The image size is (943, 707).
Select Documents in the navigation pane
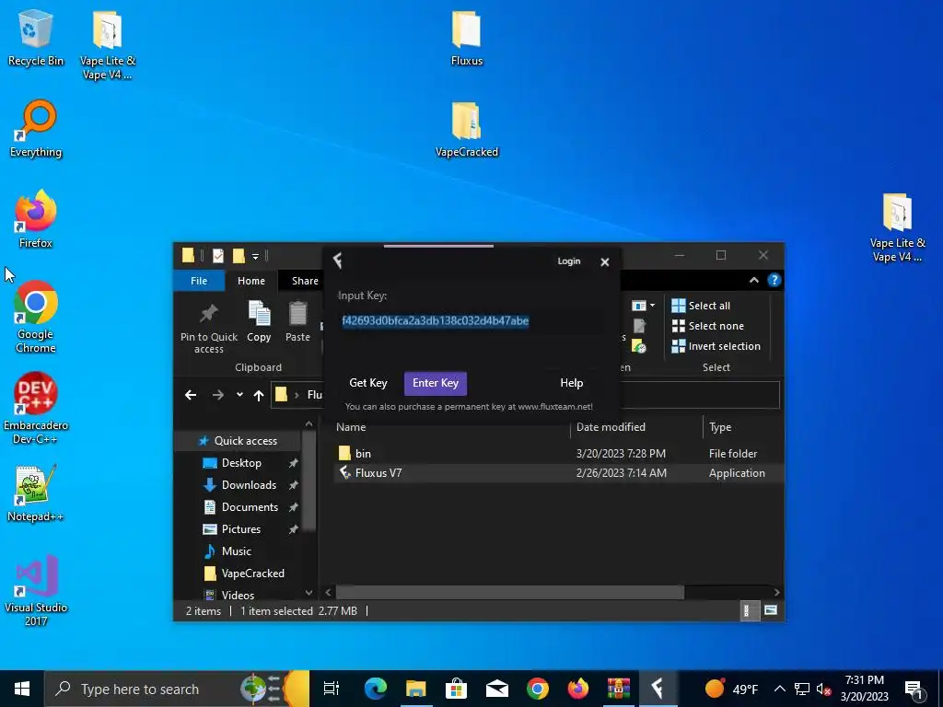(250, 507)
